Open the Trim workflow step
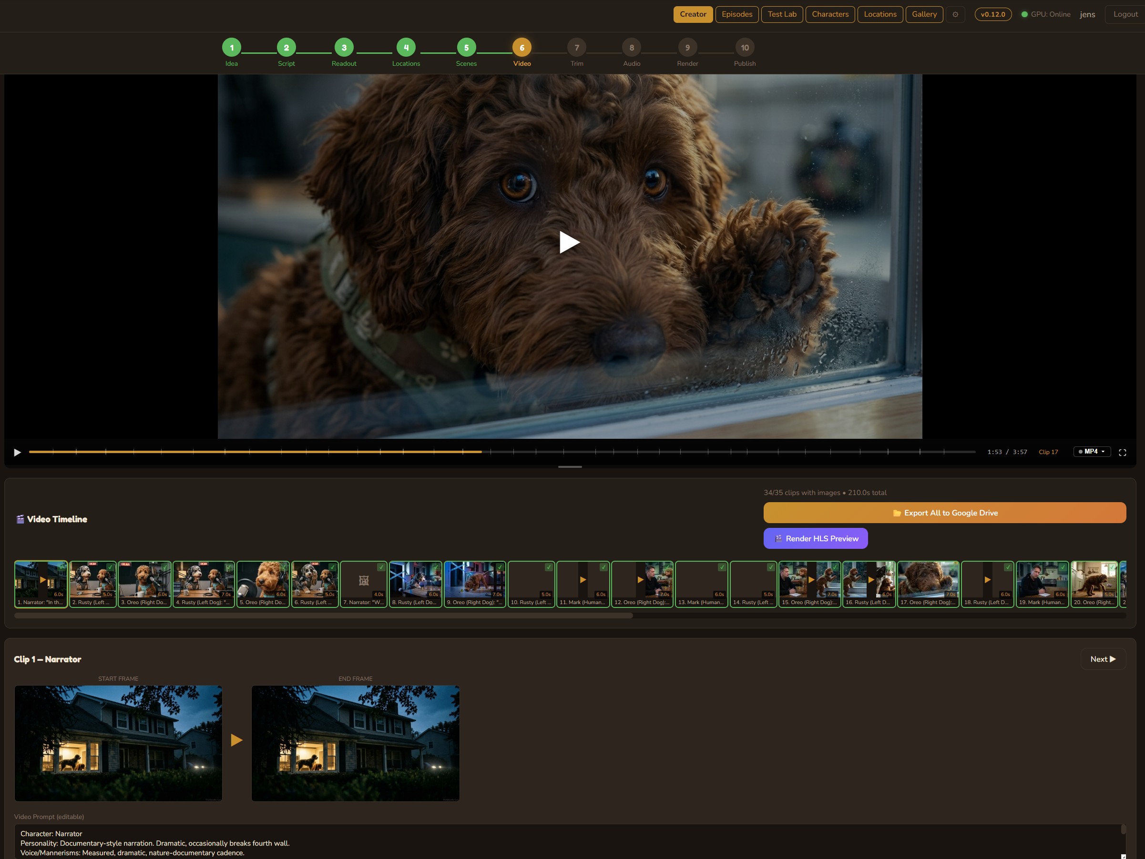This screenshot has width=1145, height=859. pyautogui.click(x=577, y=47)
